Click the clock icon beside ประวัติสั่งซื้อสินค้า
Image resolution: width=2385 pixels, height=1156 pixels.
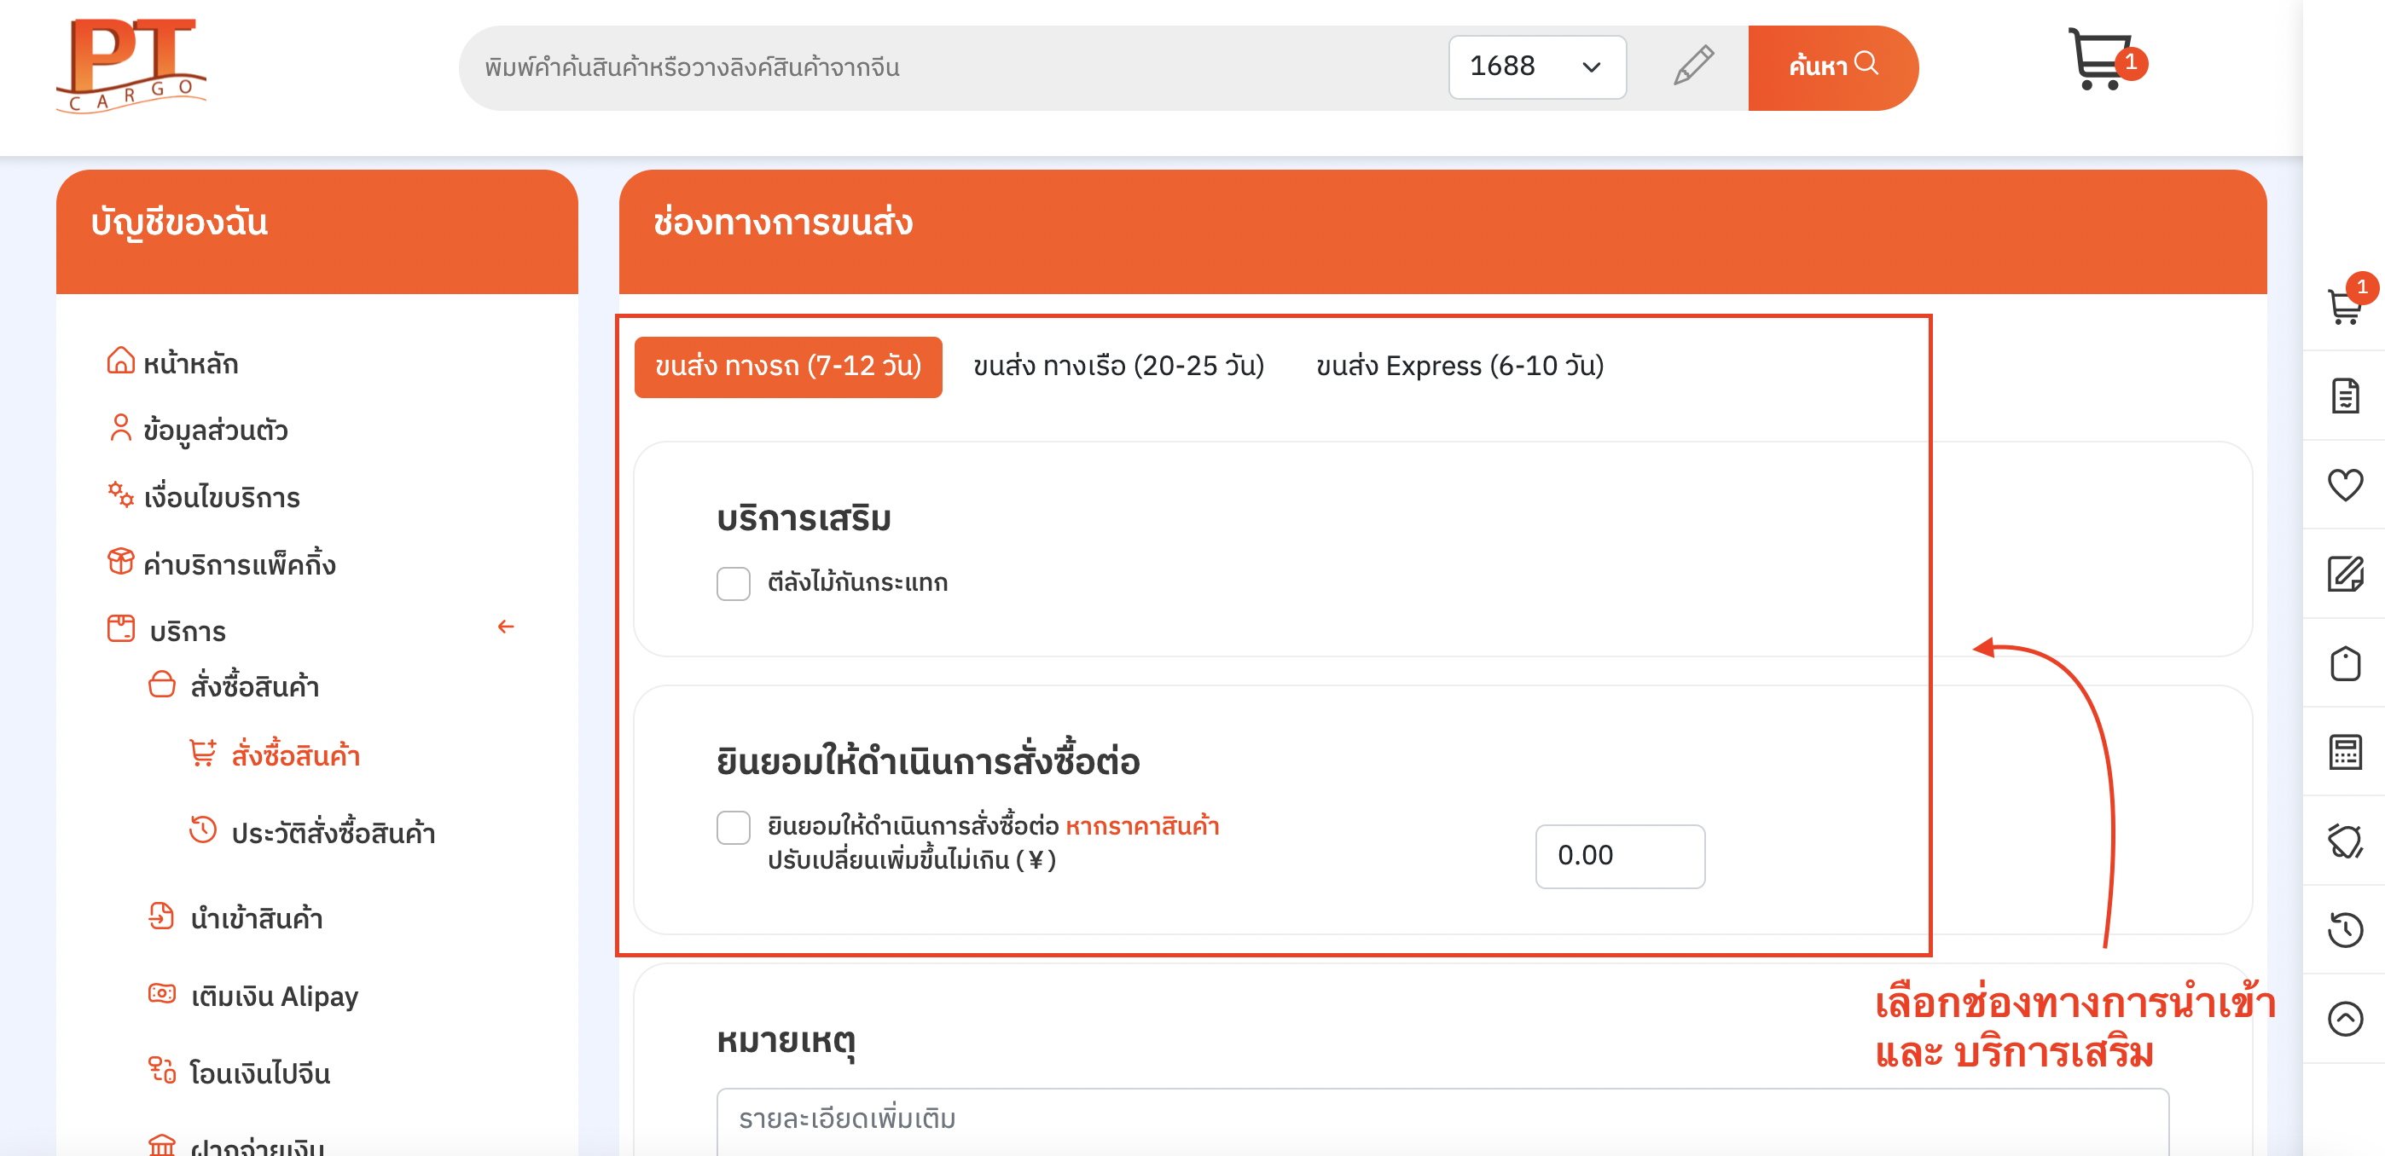pos(203,829)
